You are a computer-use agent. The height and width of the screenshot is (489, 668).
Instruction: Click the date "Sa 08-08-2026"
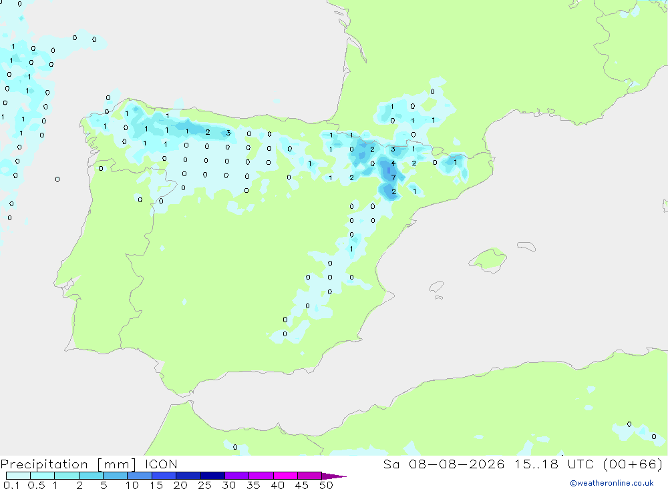(444, 464)
